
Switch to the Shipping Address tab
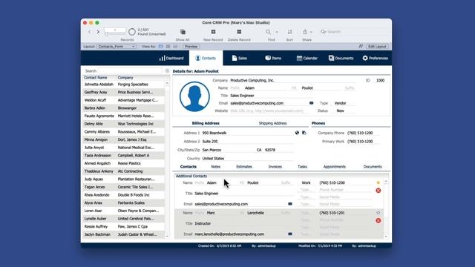272,123
